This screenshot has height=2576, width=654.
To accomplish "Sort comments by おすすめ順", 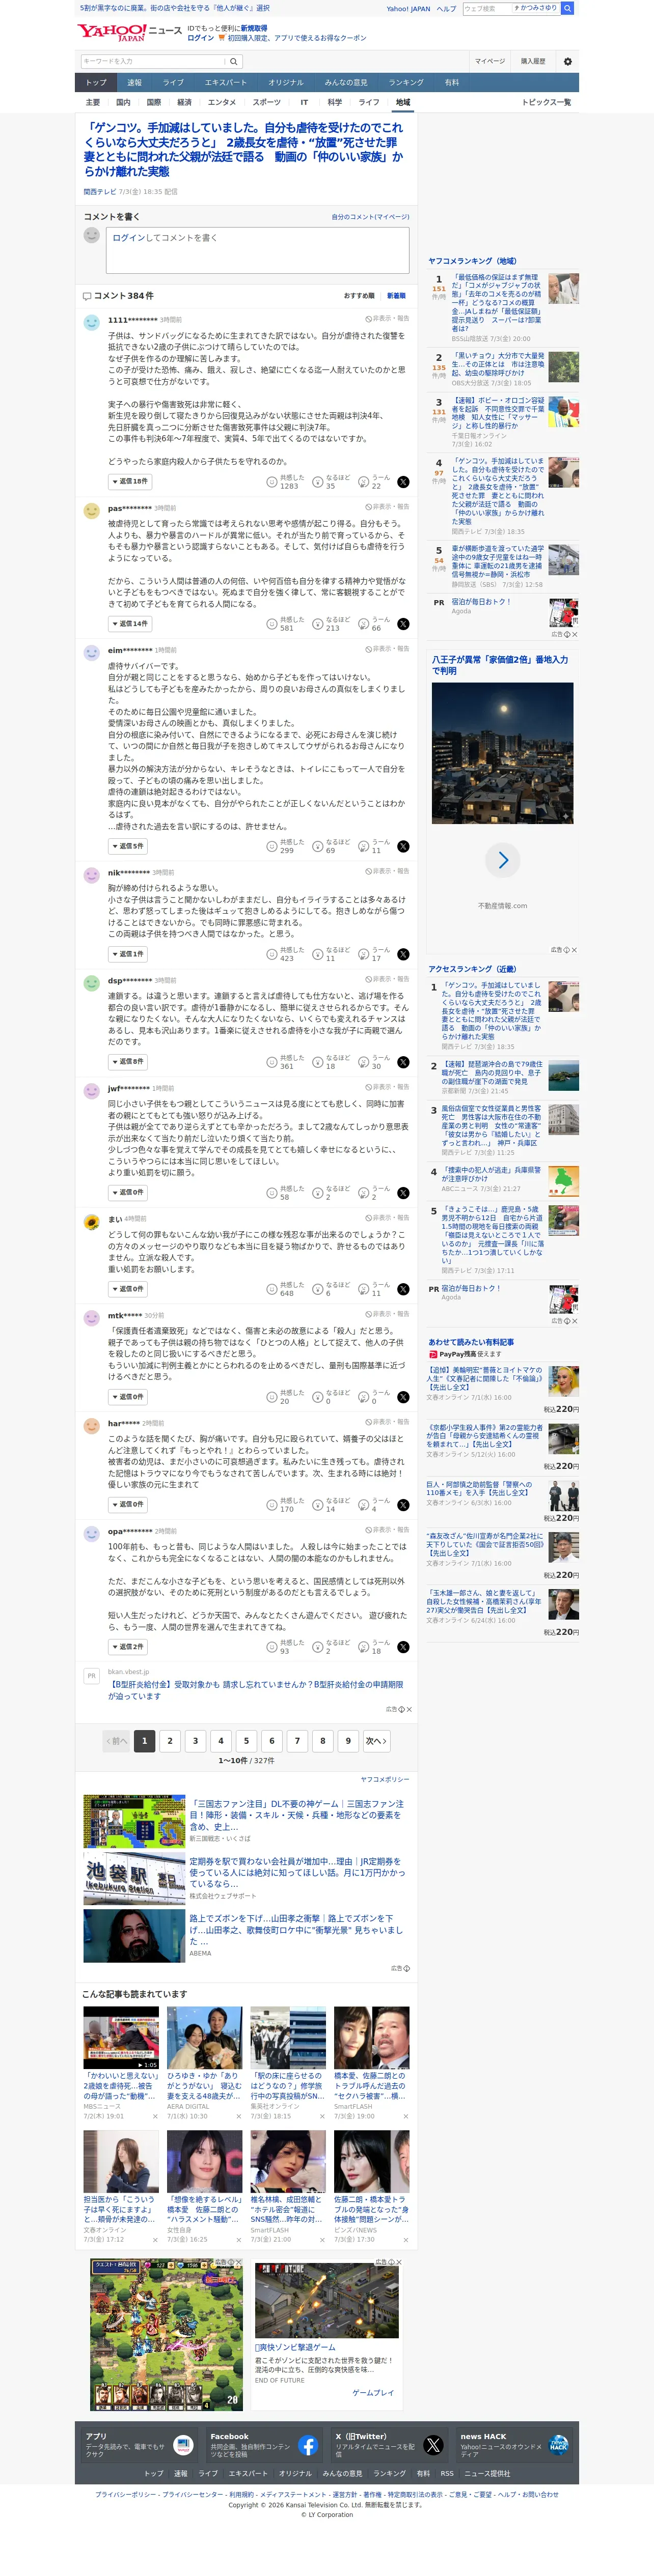I will click(359, 296).
